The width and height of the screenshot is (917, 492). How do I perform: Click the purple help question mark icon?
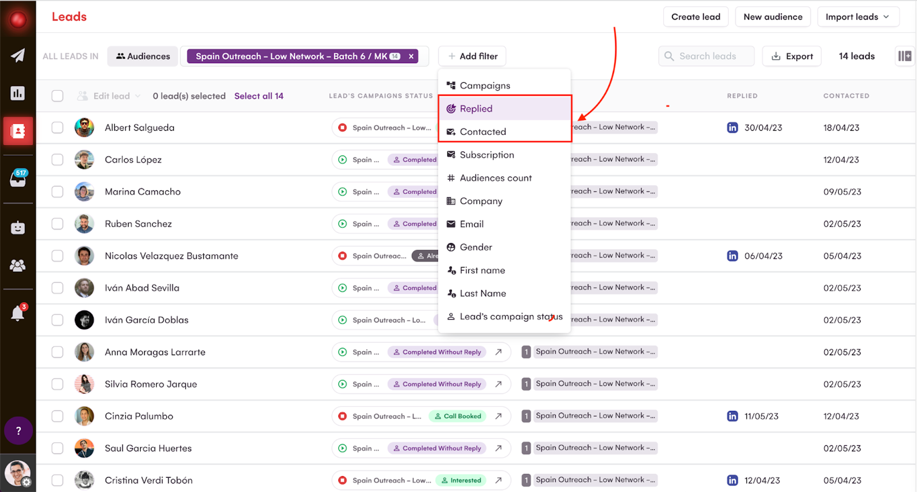(18, 431)
